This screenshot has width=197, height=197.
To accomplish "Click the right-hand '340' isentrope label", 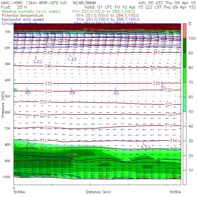I will coord(154,68).
